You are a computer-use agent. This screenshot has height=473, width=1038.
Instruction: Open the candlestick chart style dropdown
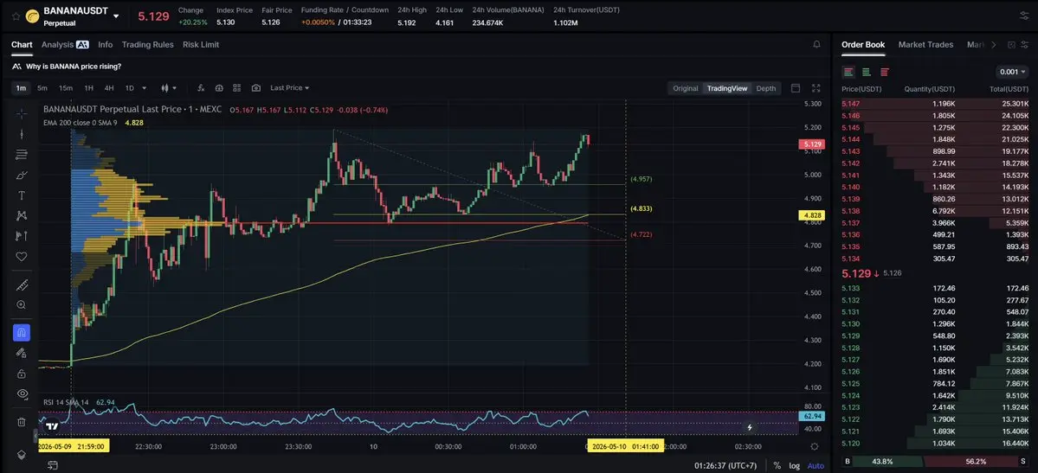[169, 88]
